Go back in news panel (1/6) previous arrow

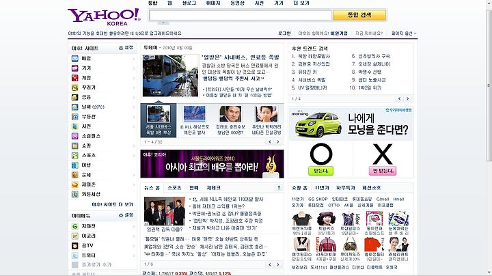tap(270, 264)
